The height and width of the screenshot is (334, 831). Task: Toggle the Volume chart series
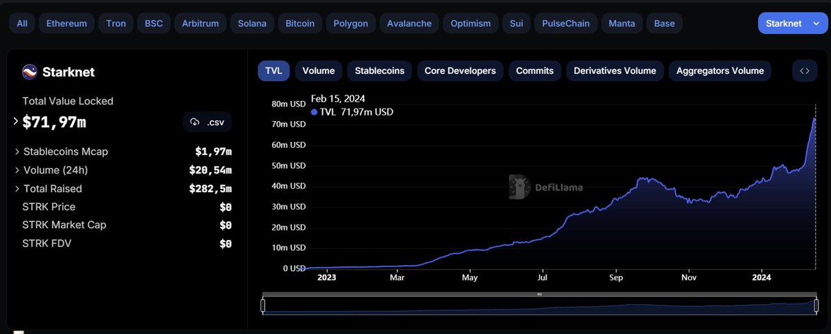click(319, 71)
